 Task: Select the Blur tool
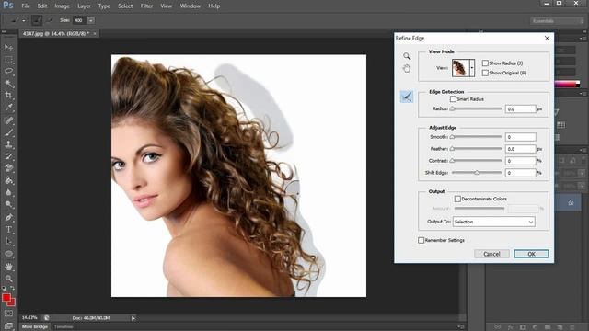tap(8, 192)
